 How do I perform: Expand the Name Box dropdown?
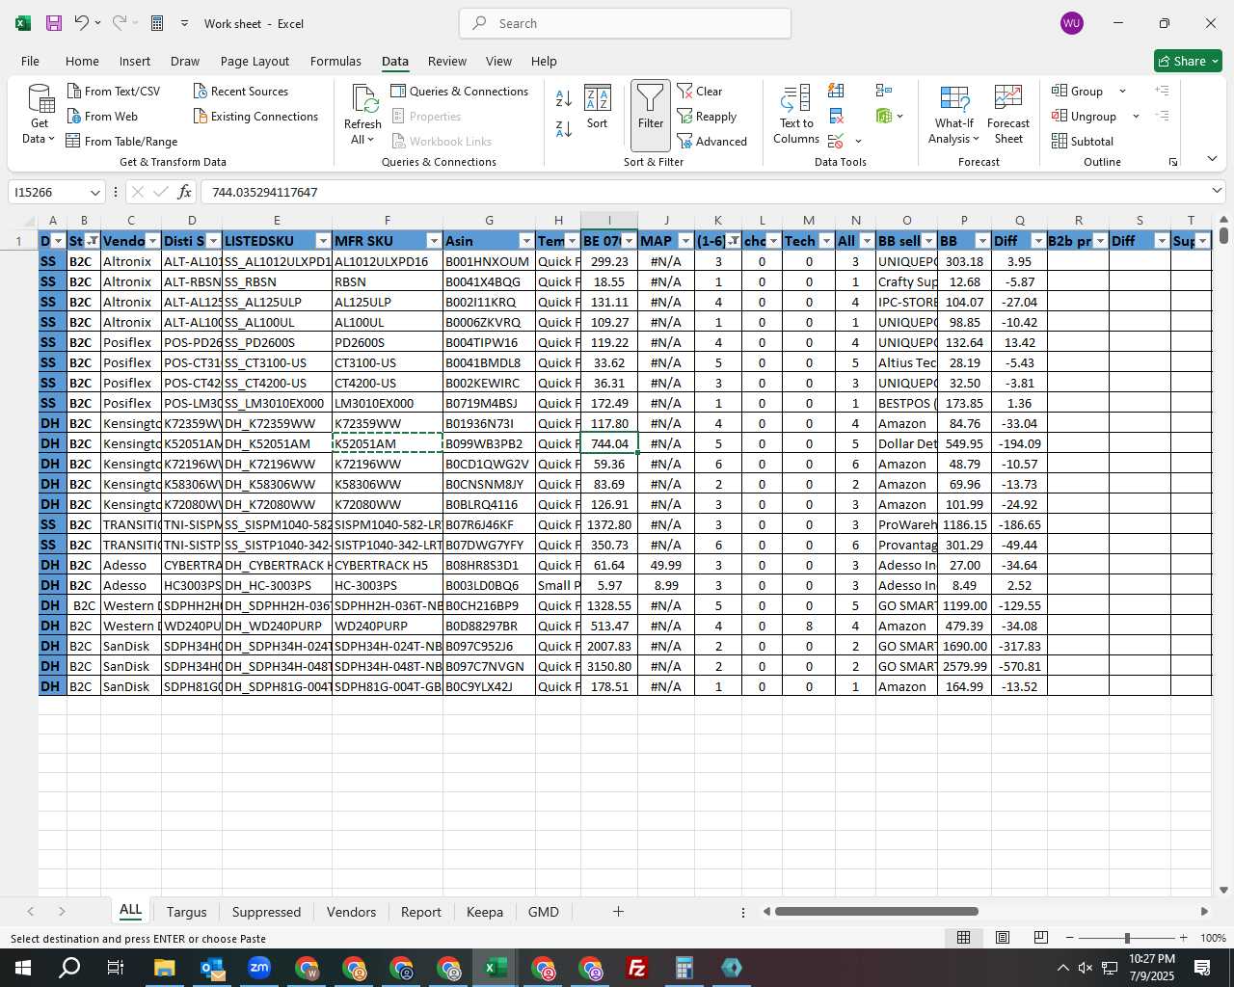click(94, 192)
